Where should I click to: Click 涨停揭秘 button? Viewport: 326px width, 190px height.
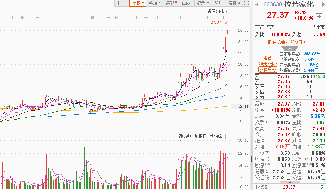[x=267, y=70]
